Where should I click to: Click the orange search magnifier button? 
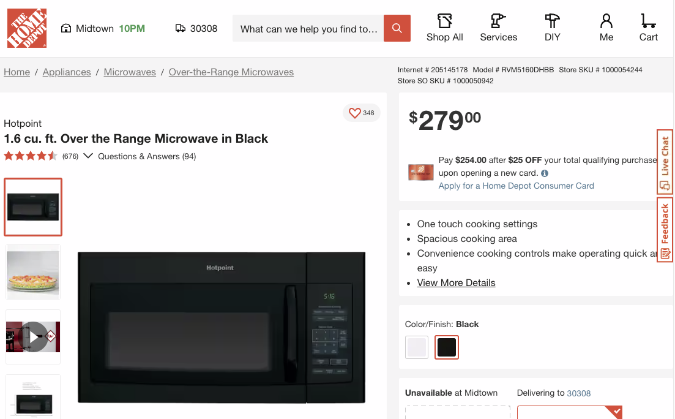click(397, 28)
